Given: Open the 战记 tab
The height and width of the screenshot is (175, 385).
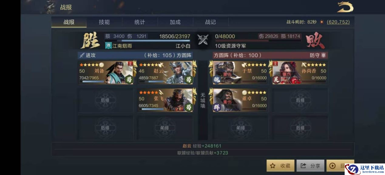Looking at the screenshot, I should (210, 22).
